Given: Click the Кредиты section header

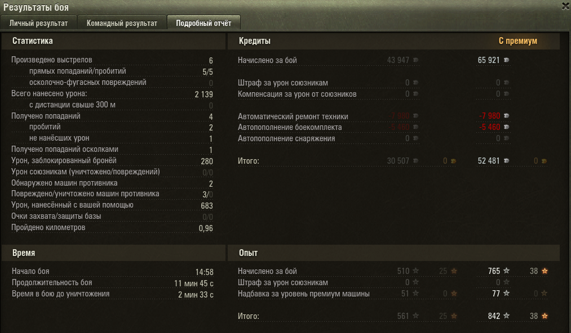Looking at the screenshot, I should [x=393, y=41].
